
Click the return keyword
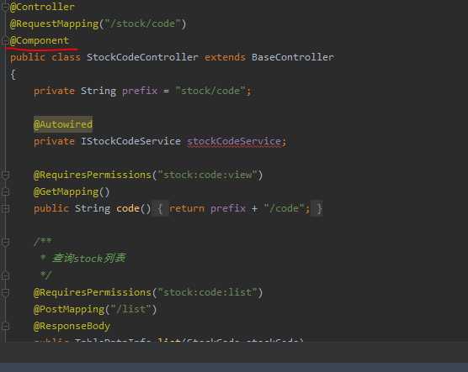coord(187,208)
